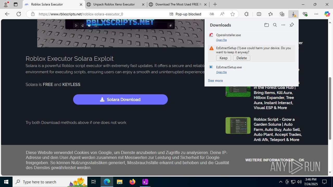The height and width of the screenshot is (187, 333).
Task: Open the Favorites list icon
Action: point(271,14)
